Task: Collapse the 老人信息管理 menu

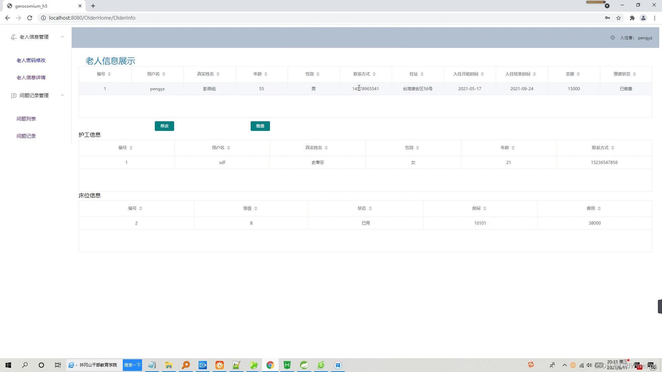Action: [x=62, y=37]
